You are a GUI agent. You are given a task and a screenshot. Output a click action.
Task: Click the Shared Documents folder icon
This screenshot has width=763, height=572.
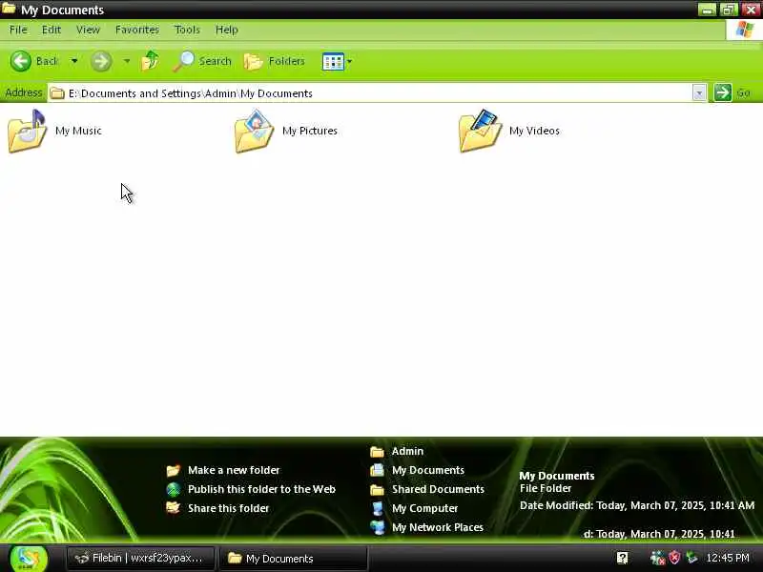[x=377, y=490]
